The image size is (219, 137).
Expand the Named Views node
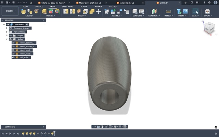tap(7, 32)
